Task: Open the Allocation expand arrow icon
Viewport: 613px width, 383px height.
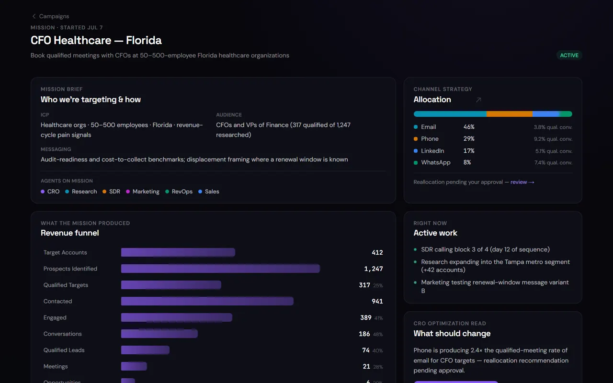Action: 478,100
